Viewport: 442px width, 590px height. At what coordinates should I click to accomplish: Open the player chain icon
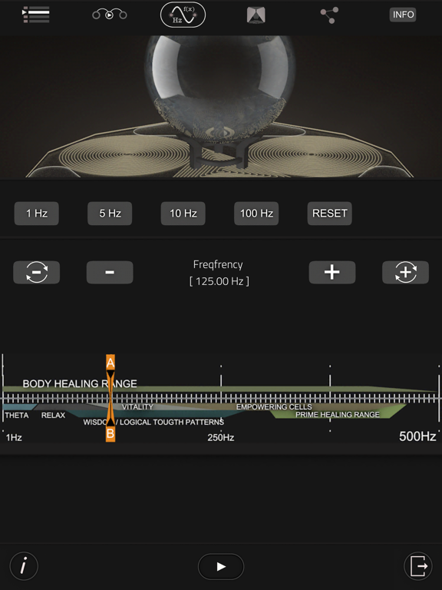pos(110,15)
